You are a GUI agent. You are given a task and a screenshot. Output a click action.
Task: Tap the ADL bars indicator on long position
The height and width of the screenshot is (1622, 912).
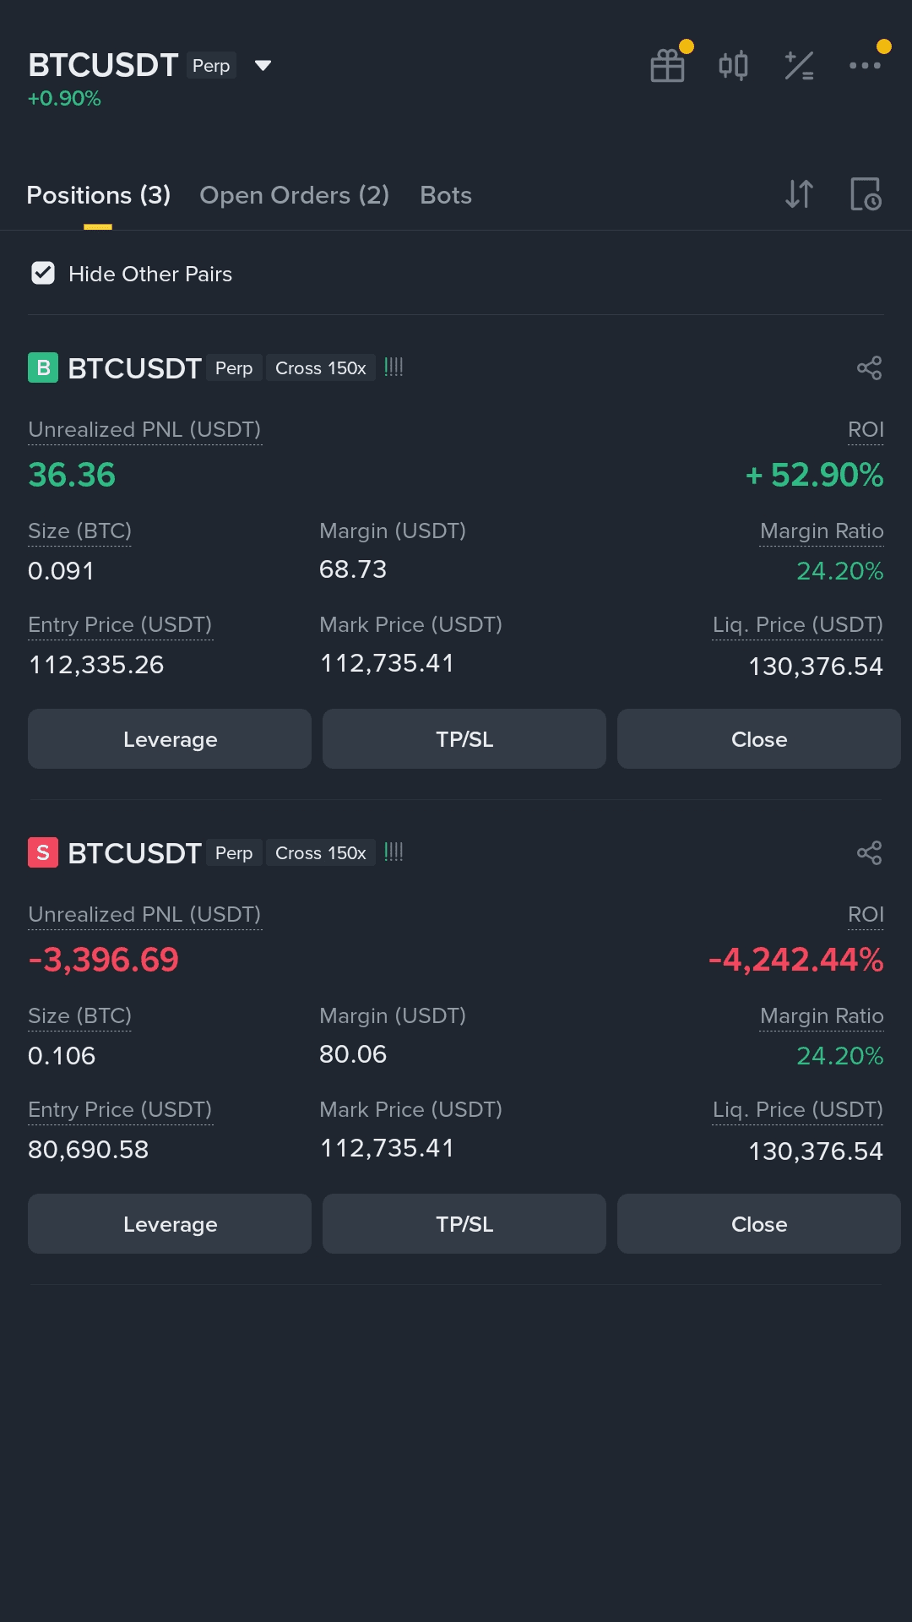394,367
